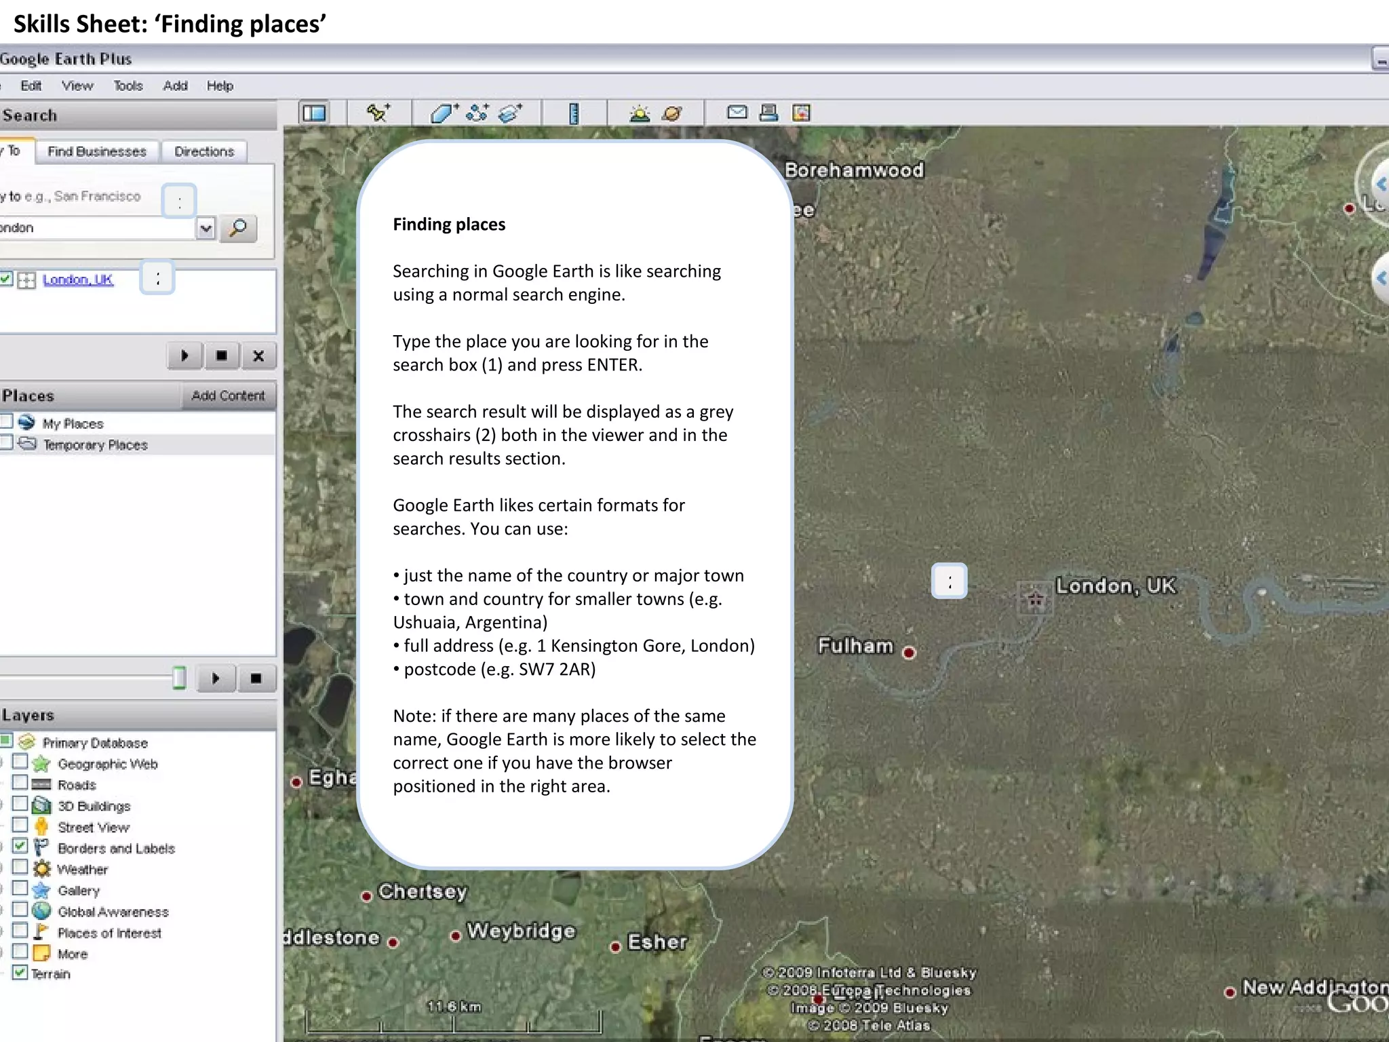Screen dimensions: 1389x1042
Task: Select the Add Polygon tool
Action: pyautogui.click(x=444, y=113)
